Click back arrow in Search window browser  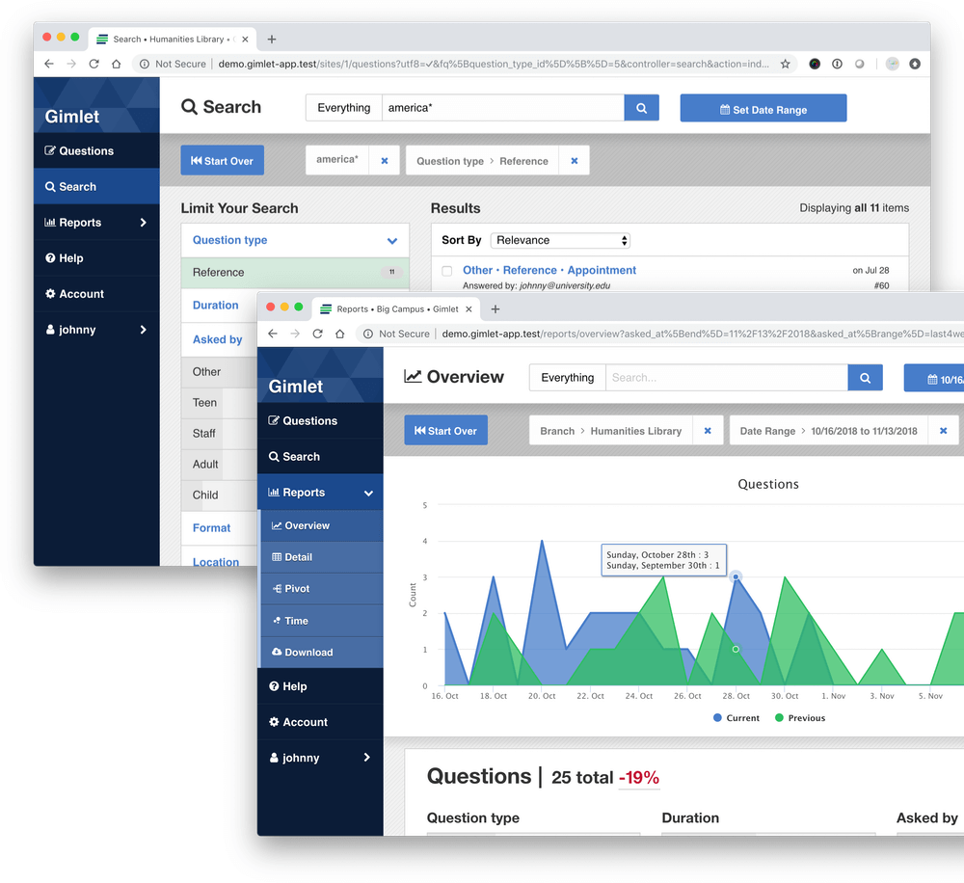49,64
